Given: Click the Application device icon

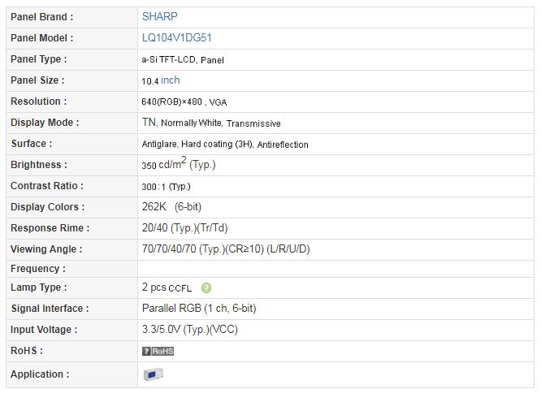Looking at the screenshot, I should click(153, 374).
